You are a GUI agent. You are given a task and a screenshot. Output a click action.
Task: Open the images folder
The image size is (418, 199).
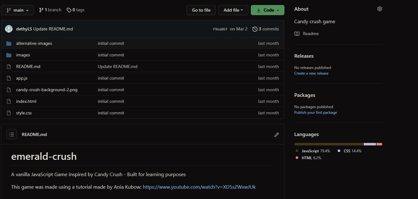point(23,55)
